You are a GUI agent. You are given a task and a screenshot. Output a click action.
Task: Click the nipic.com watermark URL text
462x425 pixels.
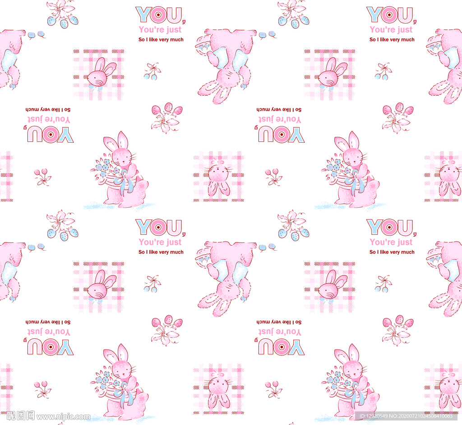tap(64, 416)
